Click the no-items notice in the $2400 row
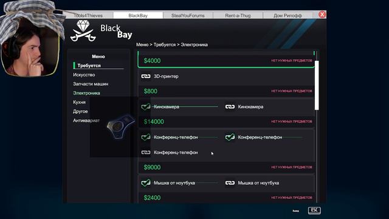Viewport: 389px width, 219px height. pyautogui.click(x=292, y=198)
